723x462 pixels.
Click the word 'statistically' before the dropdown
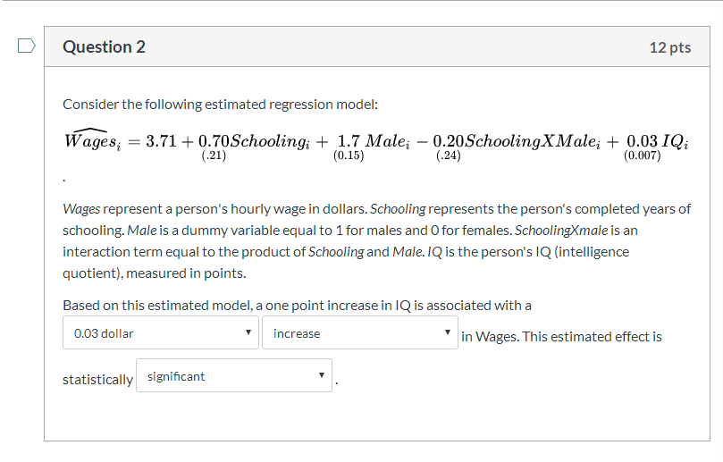point(97,380)
